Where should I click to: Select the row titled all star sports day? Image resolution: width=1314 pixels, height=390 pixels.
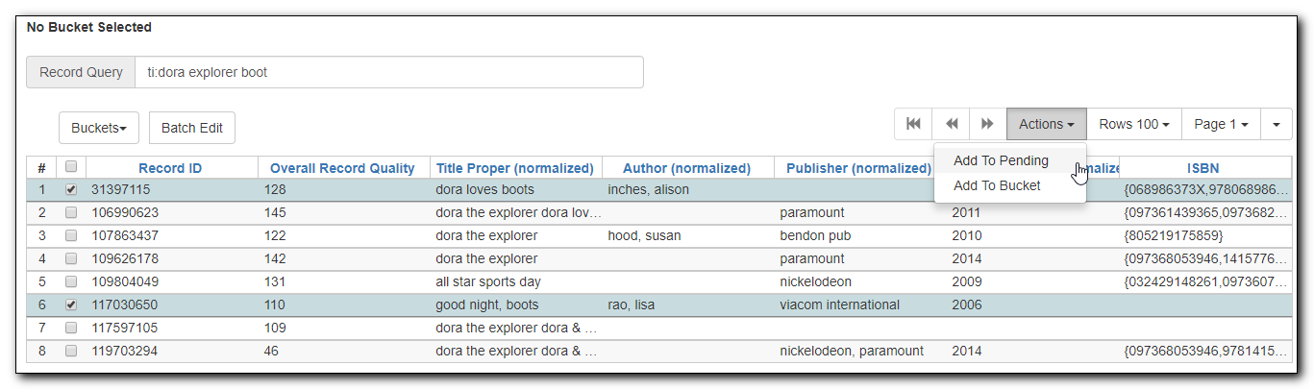click(662, 281)
